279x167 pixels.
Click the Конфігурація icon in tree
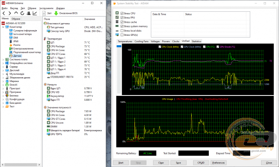tap(7, 99)
